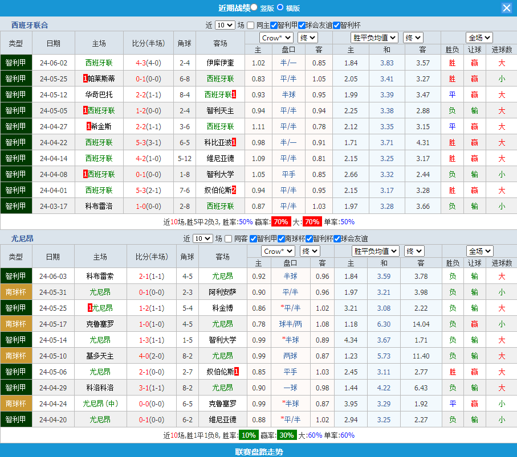Uncheck 球会友谊 filter in 西班牙联合 section
Image resolution: width=517 pixels, height=457 pixels.
[302, 25]
